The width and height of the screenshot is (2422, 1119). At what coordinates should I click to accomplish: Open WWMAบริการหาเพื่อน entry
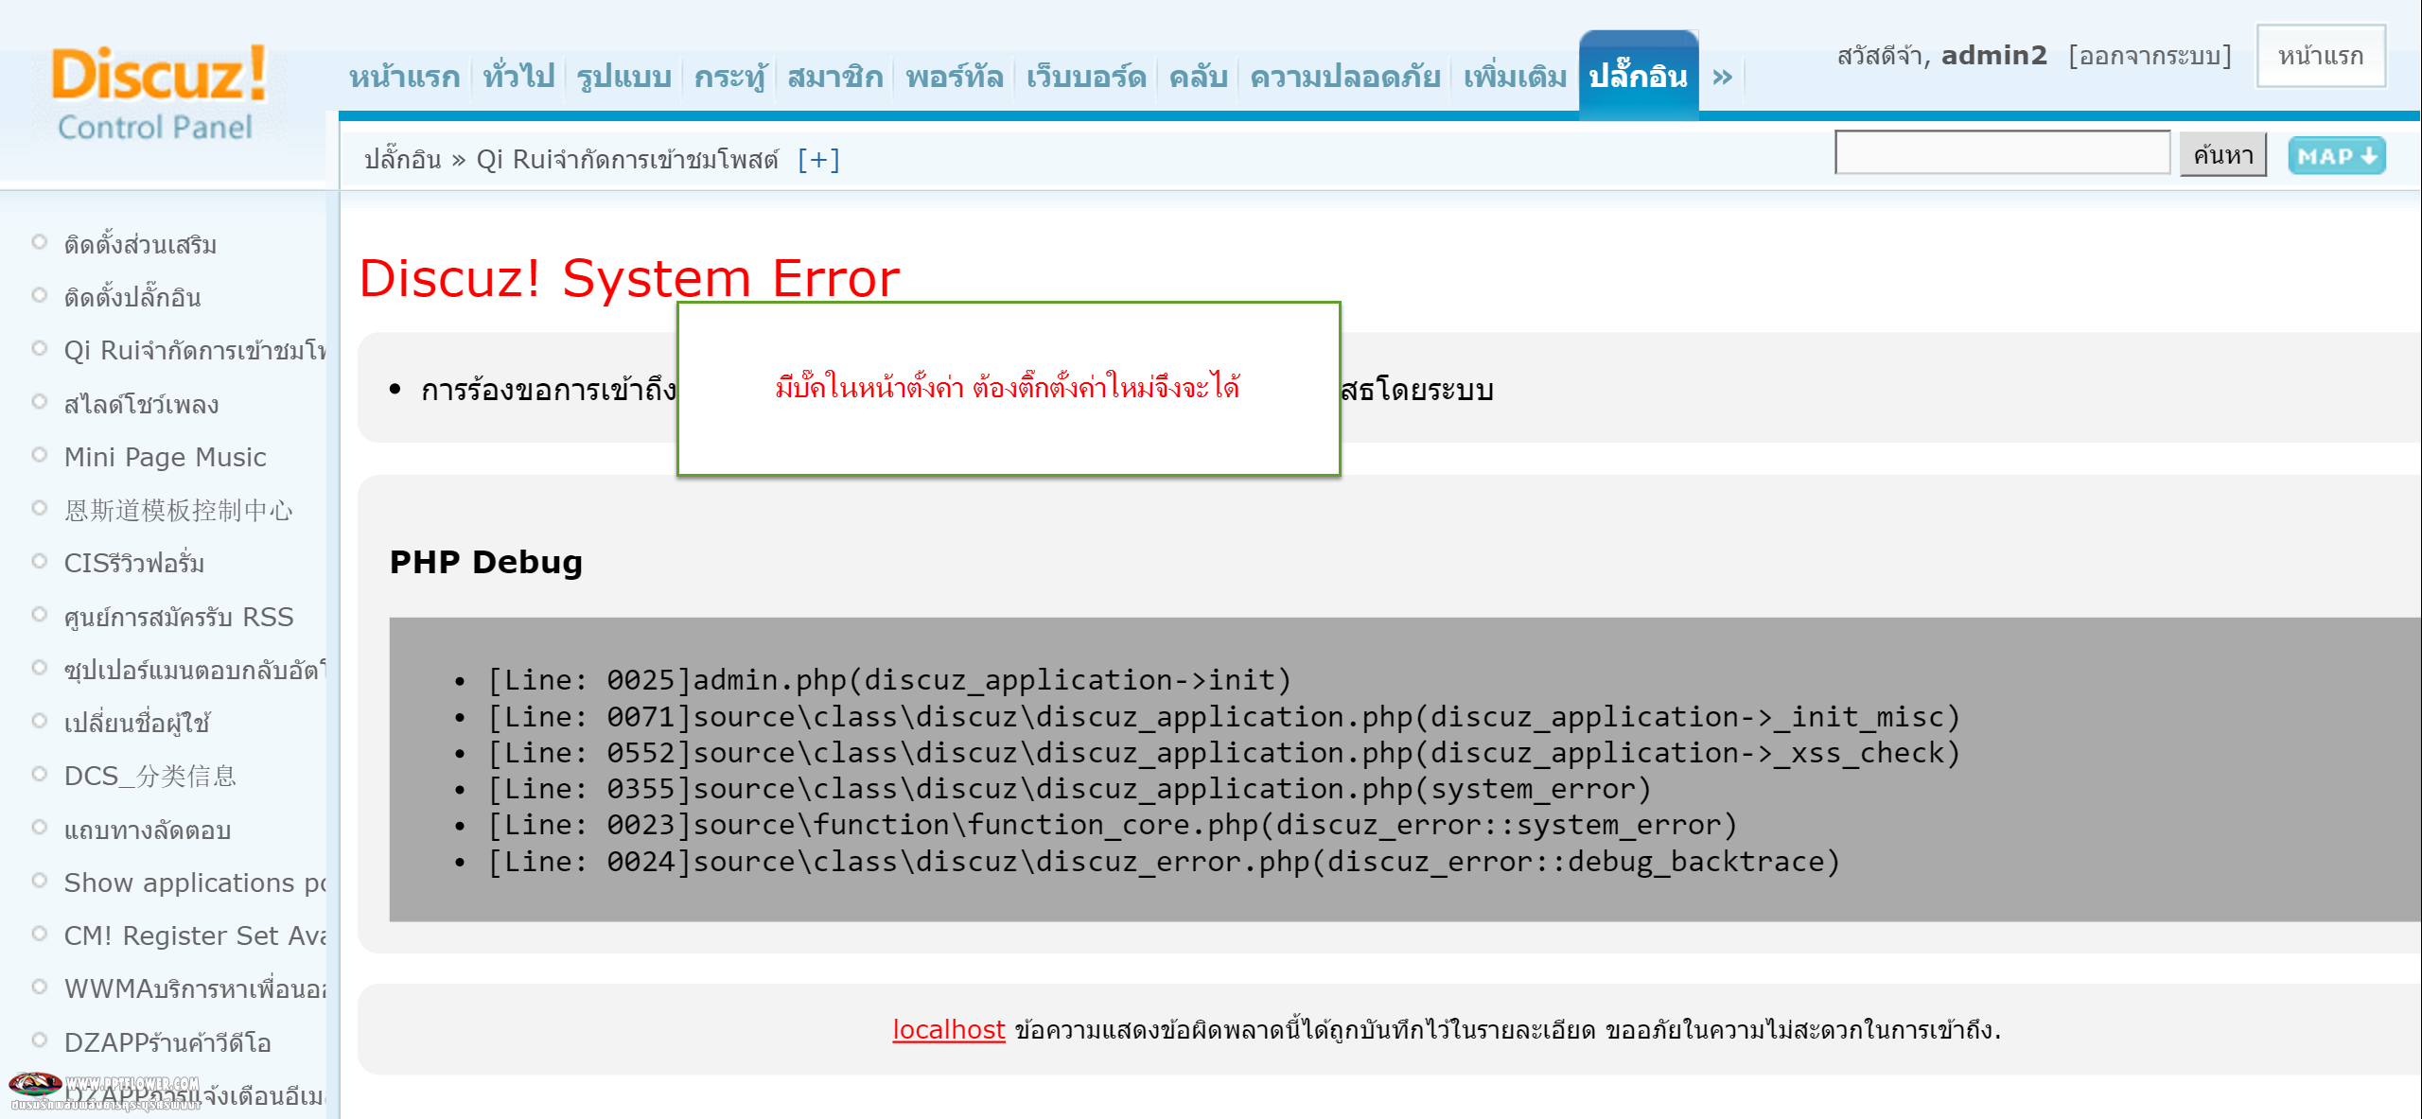[195, 988]
